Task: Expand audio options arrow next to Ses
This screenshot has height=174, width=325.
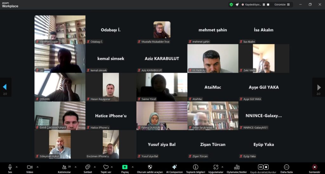Action: 17,167
